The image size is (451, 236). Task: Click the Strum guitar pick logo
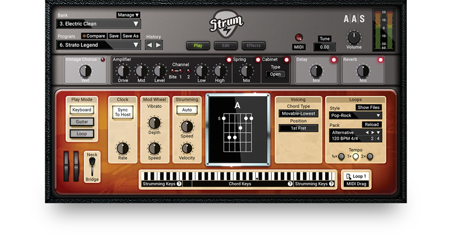(x=227, y=24)
